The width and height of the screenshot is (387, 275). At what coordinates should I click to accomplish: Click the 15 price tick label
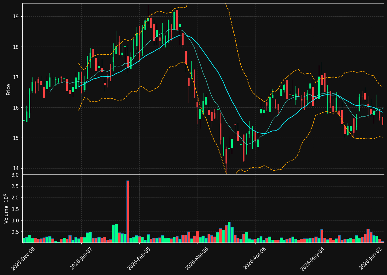(16, 138)
